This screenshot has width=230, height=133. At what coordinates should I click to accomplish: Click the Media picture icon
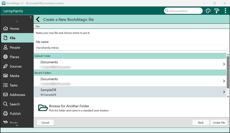(x=5, y=76)
